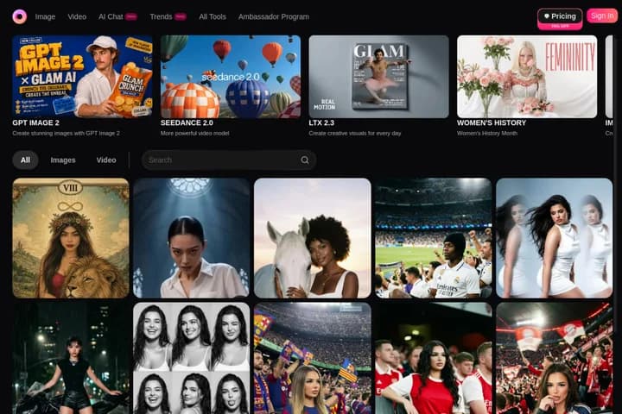Screen dimensions: 622x414
Task: Open the Seedance 2.0 balloons banner
Action: (231, 77)
